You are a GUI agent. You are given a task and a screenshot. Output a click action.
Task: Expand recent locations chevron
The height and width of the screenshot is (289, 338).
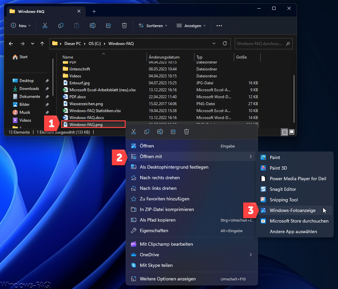tap(32, 44)
